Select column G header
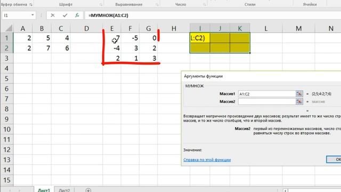341x192 pixels. click(148, 28)
